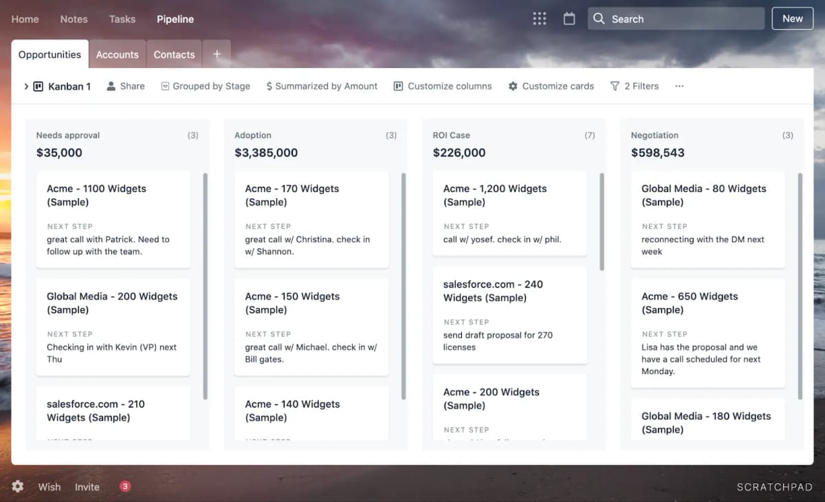Click the Adoption column header
This screenshot has width=825, height=502.
[253, 135]
